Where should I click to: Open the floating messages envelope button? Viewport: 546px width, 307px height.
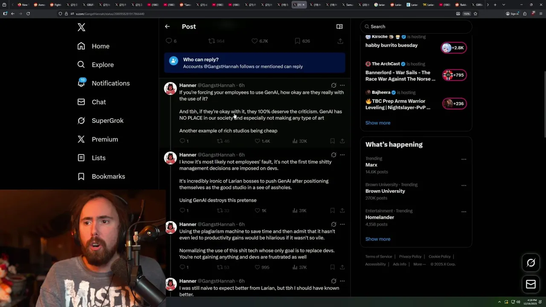tap(531, 284)
